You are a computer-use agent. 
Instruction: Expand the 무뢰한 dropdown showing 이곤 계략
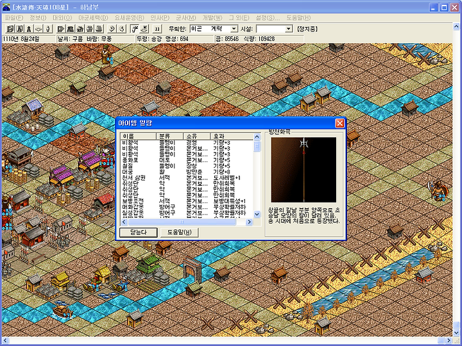tap(234, 29)
